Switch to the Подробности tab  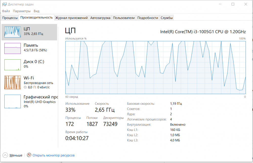148,18
